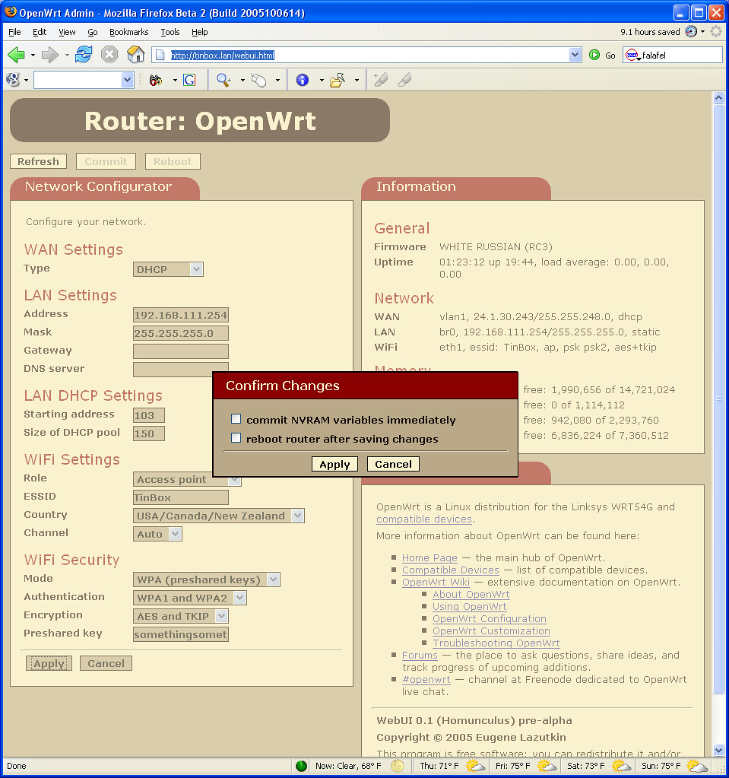Open the Edit menu
Image resolution: width=729 pixels, height=778 pixels.
click(40, 32)
